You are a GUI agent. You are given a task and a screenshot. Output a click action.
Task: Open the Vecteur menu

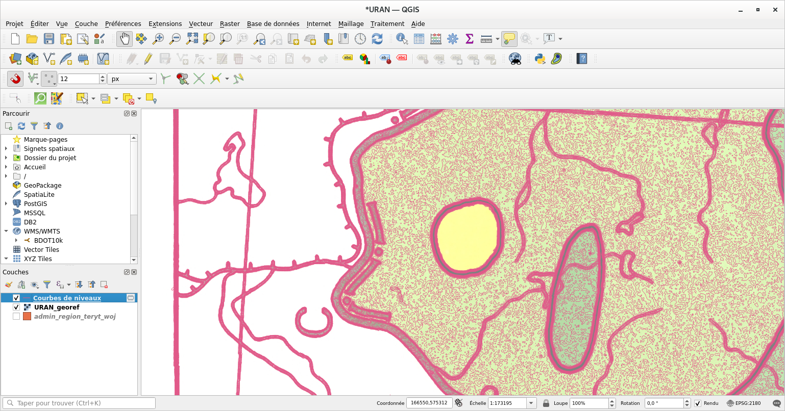point(201,23)
